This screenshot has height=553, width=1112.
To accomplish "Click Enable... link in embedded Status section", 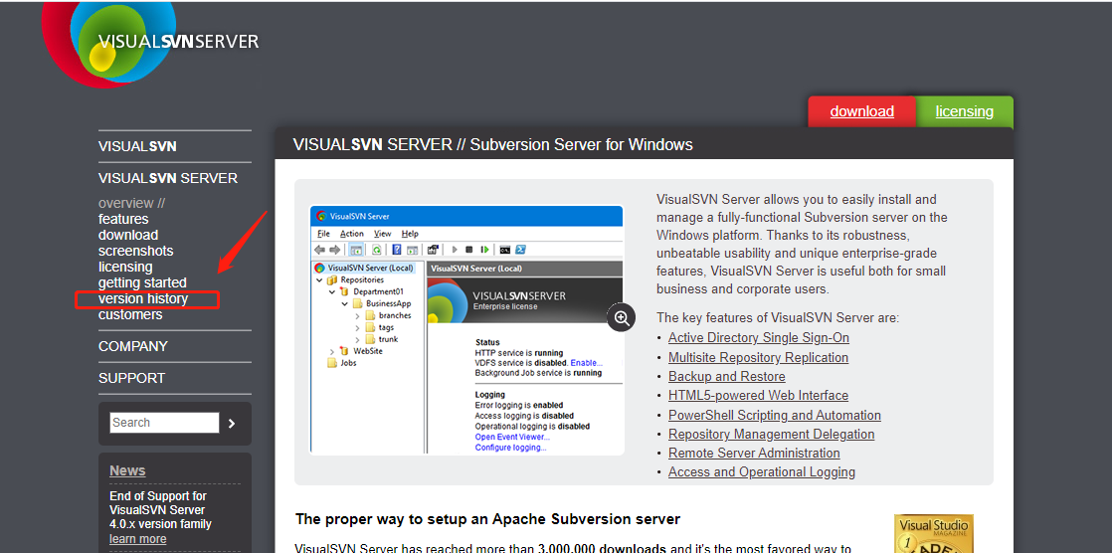I will (587, 362).
